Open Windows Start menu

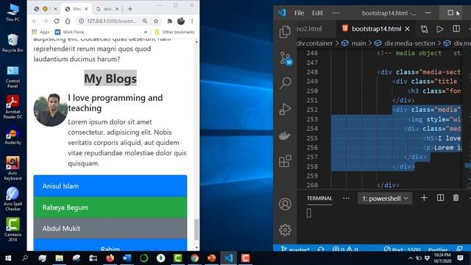(8, 258)
